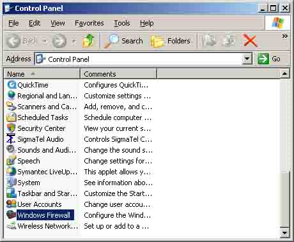Select the Scanners and Cameras icon
The image size is (294, 242).
(x=12, y=107)
